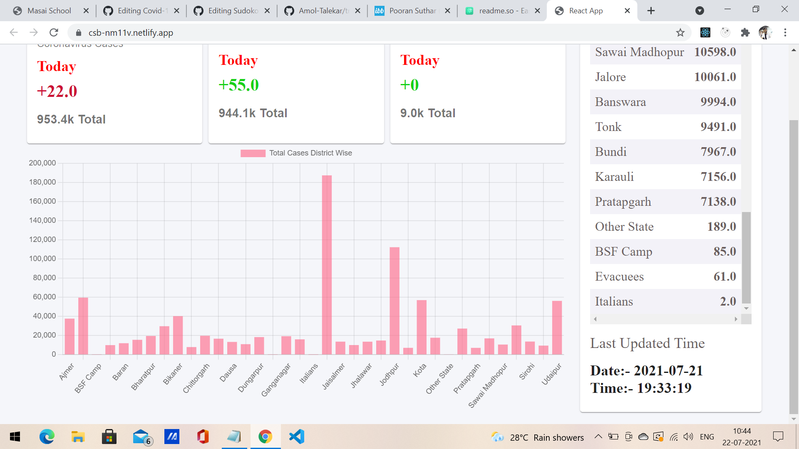This screenshot has width=799, height=449.
Task: Open the notification center
Action: point(778,437)
